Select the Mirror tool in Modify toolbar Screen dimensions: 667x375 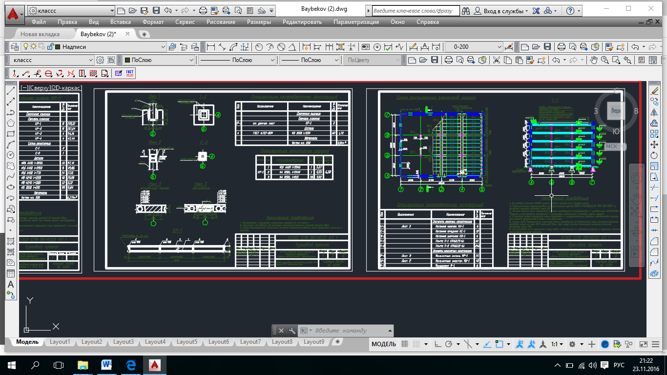pyautogui.click(x=655, y=113)
